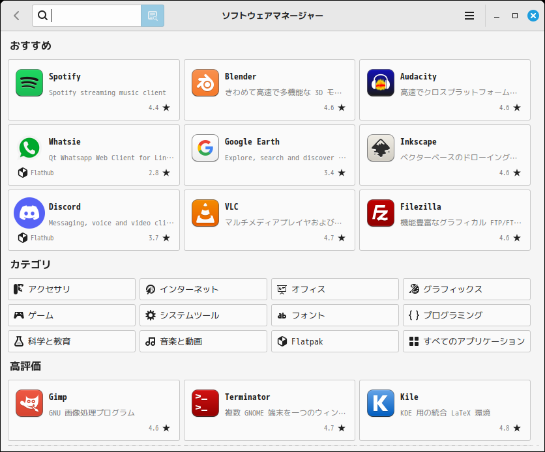The height and width of the screenshot is (452, 545).
Task: Click the Flathub label on Discord card
Action: (42, 238)
